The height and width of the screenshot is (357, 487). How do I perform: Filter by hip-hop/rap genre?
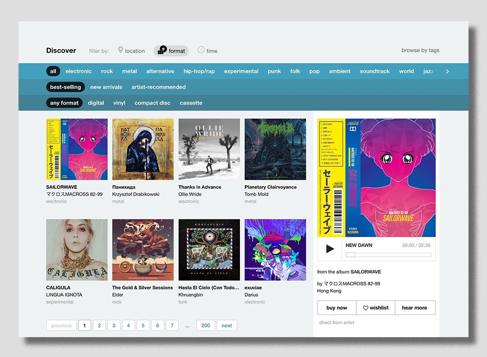tap(199, 71)
